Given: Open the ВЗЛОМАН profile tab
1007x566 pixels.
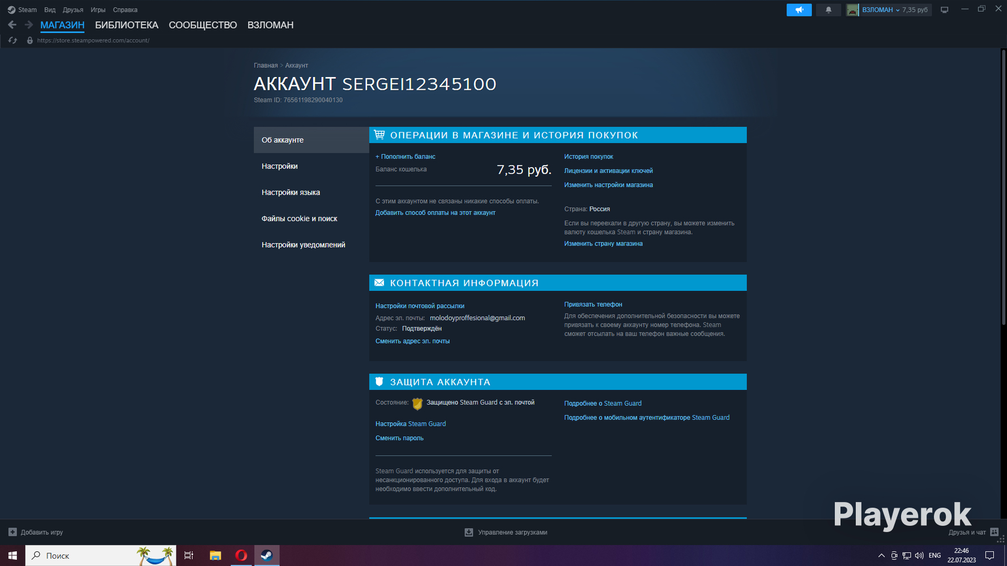Looking at the screenshot, I should click(270, 25).
